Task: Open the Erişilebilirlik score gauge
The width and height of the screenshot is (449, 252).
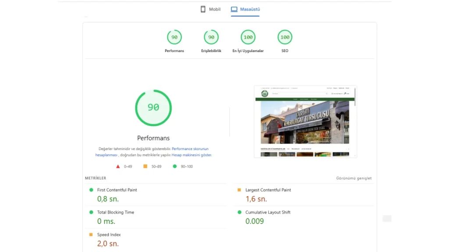Action: click(211, 37)
